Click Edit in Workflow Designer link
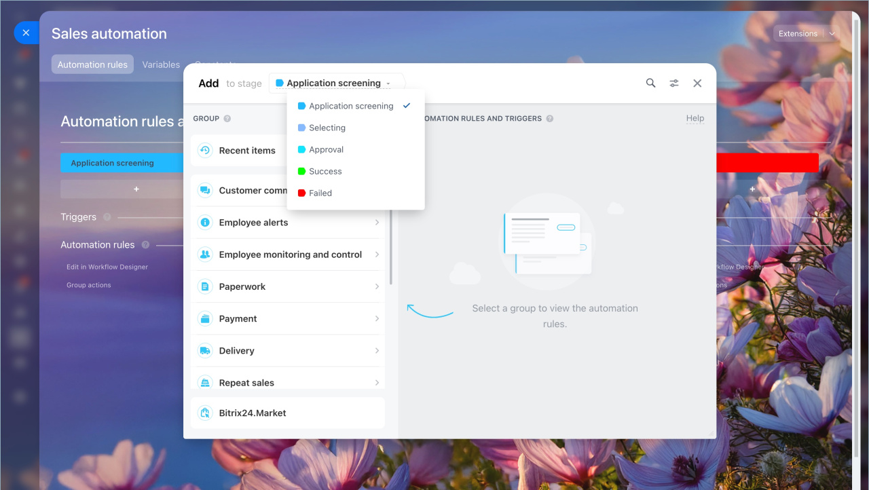Screen dimensions: 869x490 107,267
